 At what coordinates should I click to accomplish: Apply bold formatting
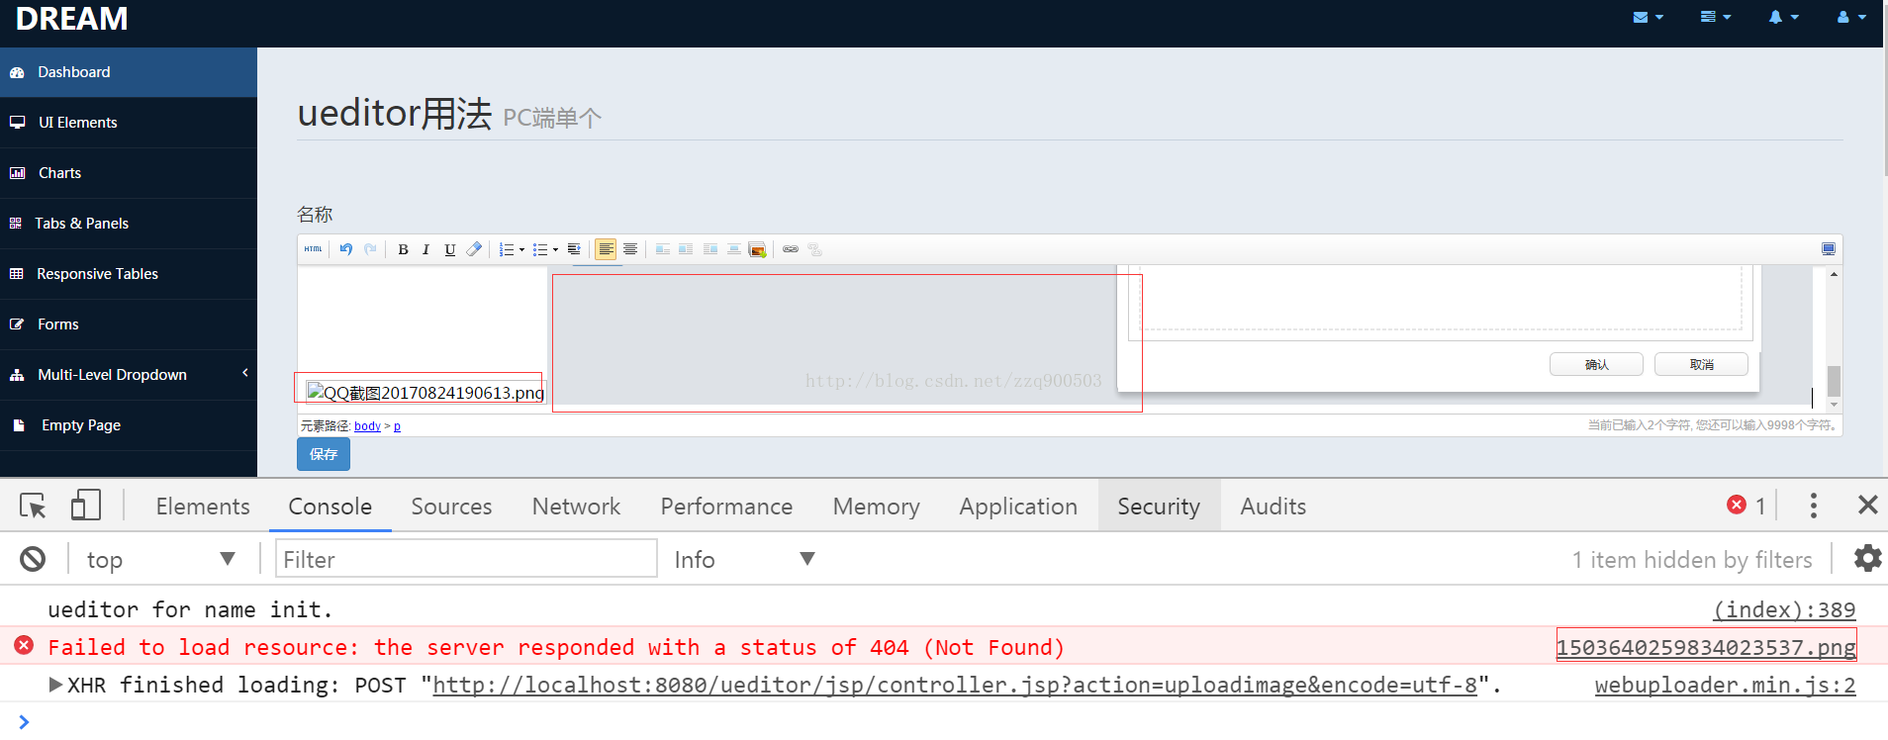[x=403, y=249]
